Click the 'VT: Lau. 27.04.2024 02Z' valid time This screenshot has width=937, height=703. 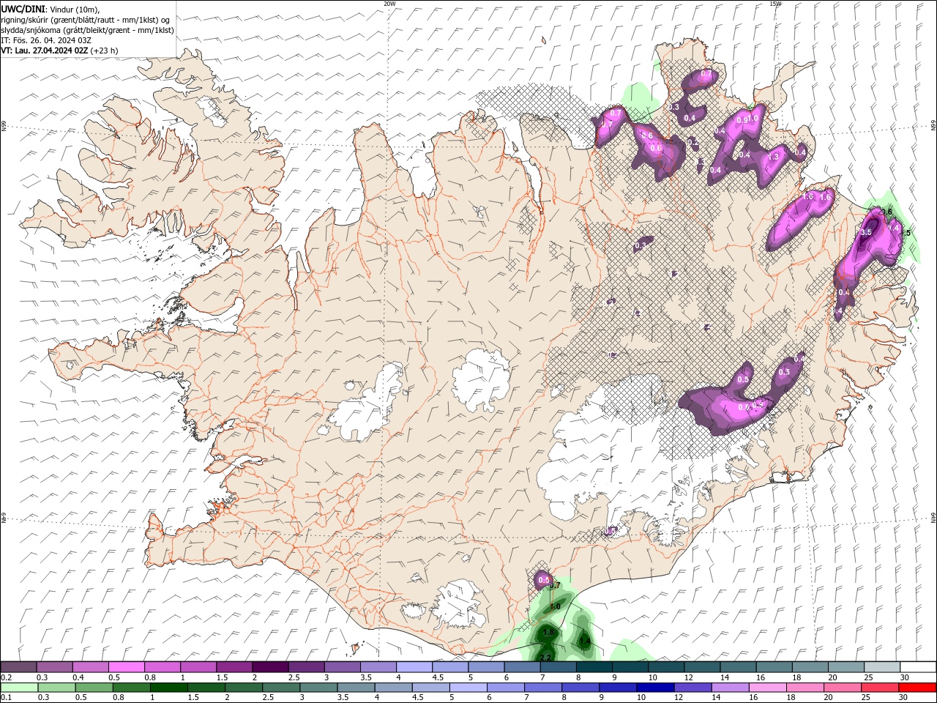pyautogui.click(x=45, y=51)
